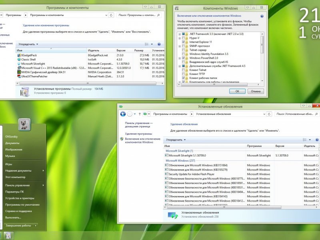Image resolution: width=320 pixels, height=240 pixels.
Task: Uncheck the Windows PowerShell 2.0 checkbox
Action: [184, 58]
